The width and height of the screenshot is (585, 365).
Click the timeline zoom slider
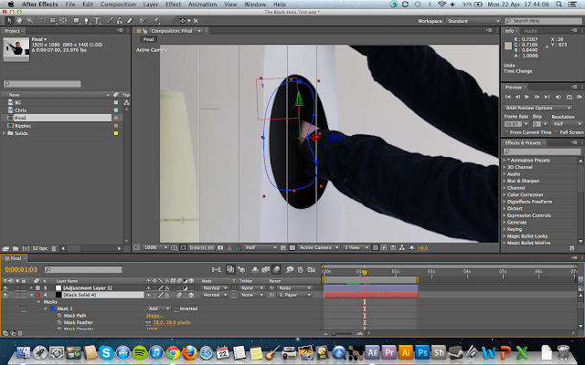click(x=343, y=334)
